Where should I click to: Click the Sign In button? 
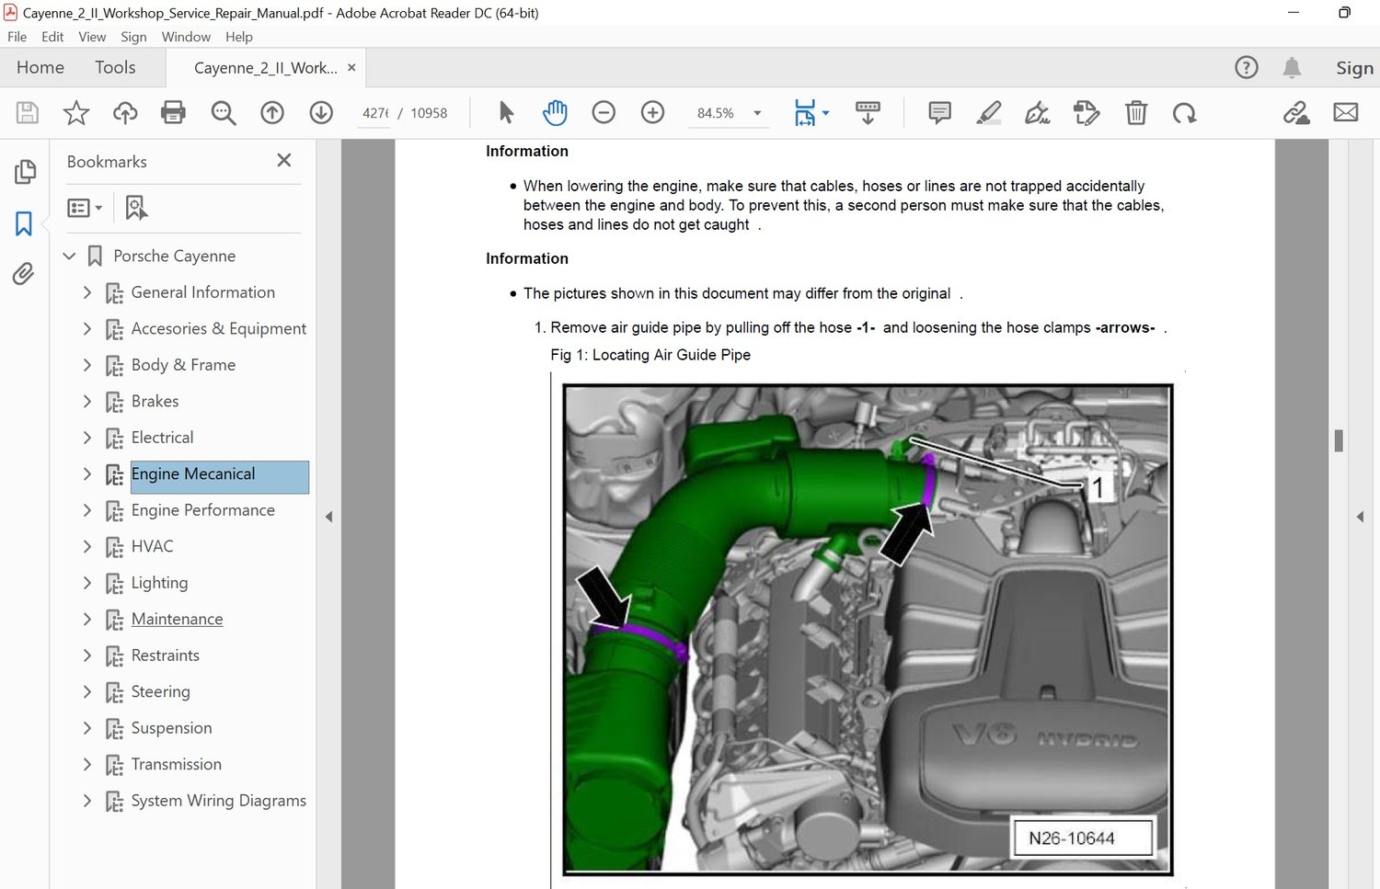[1354, 68]
